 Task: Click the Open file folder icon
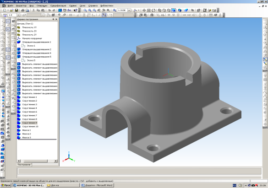[x=11, y=10]
